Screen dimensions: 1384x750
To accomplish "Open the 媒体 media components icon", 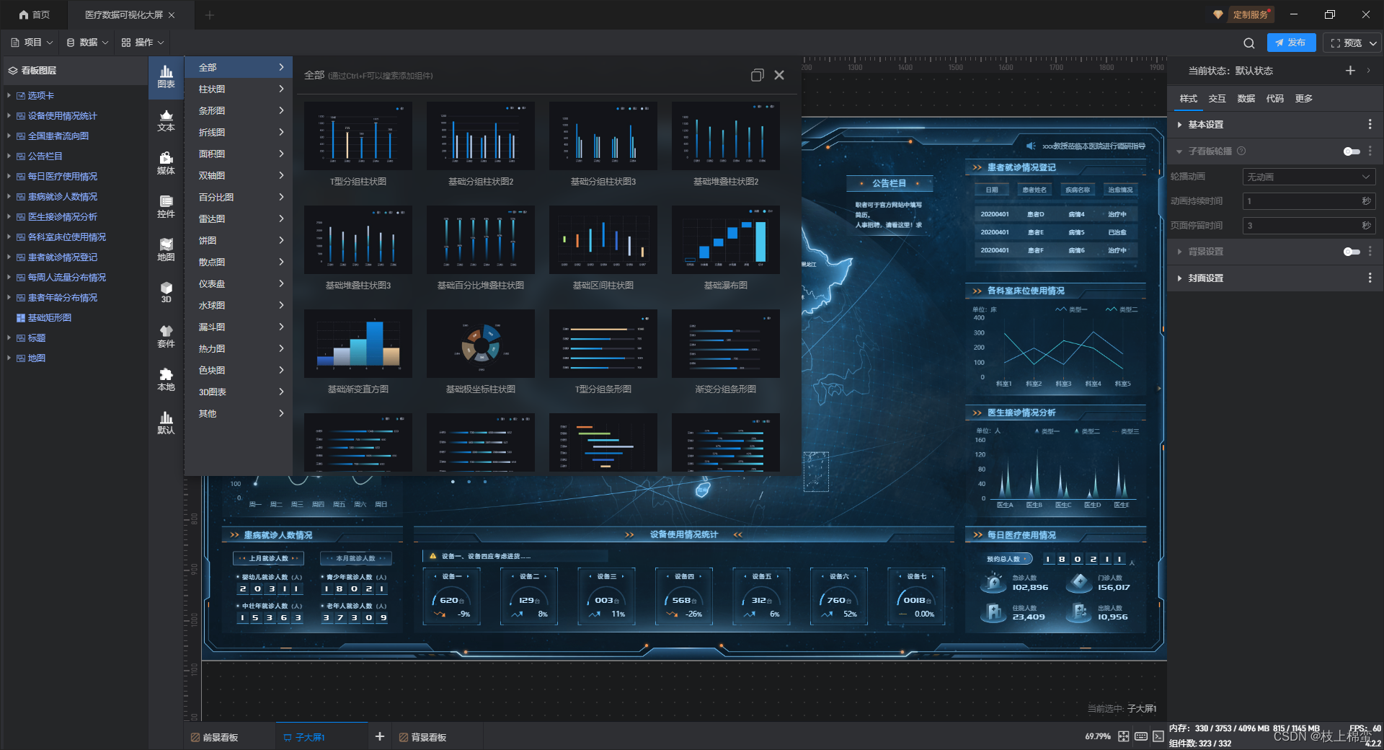I will point(166,163).
